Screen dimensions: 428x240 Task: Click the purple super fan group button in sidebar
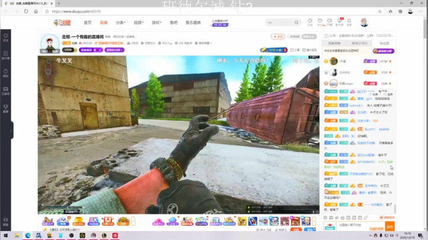pyautogui.click(x=383, y=51)
